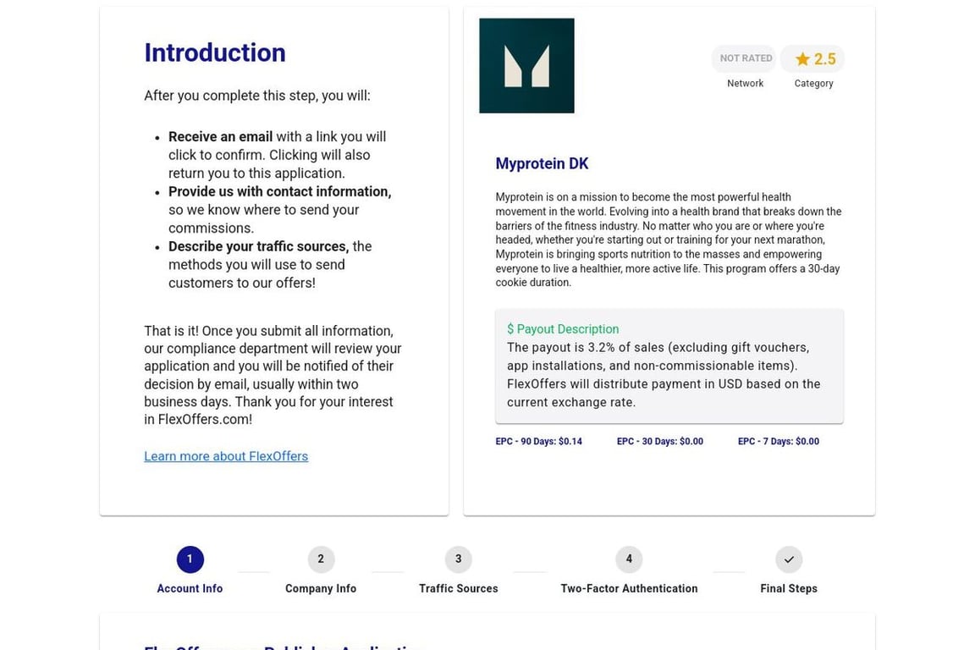This screenshot has width=975, height=650.
Task: Click 'EPC - 7 Days: $0.00' text
Action: coord(778,442)
